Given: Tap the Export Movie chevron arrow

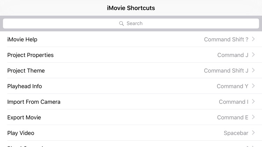Looking at the screenshot, I should click(x=253, y=117).
